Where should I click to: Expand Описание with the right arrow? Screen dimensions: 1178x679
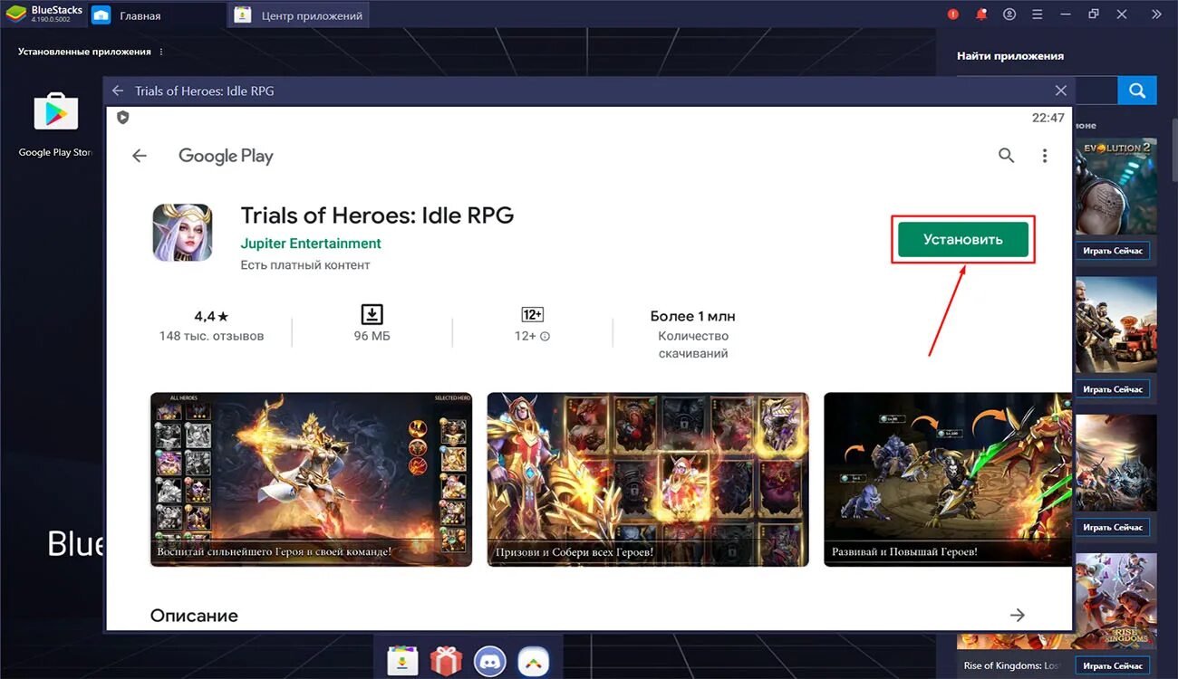pos(1018,616)
